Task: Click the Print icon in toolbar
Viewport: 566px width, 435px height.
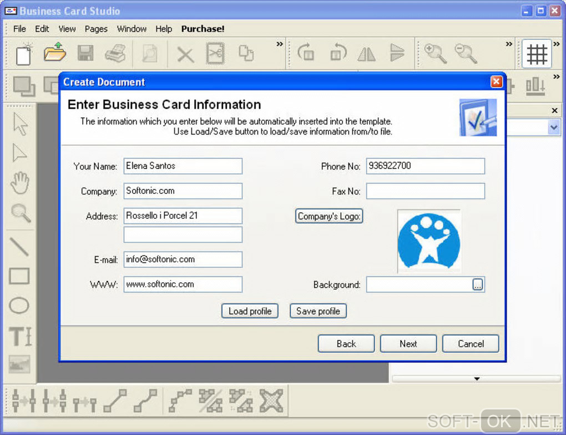Action: 115,53
